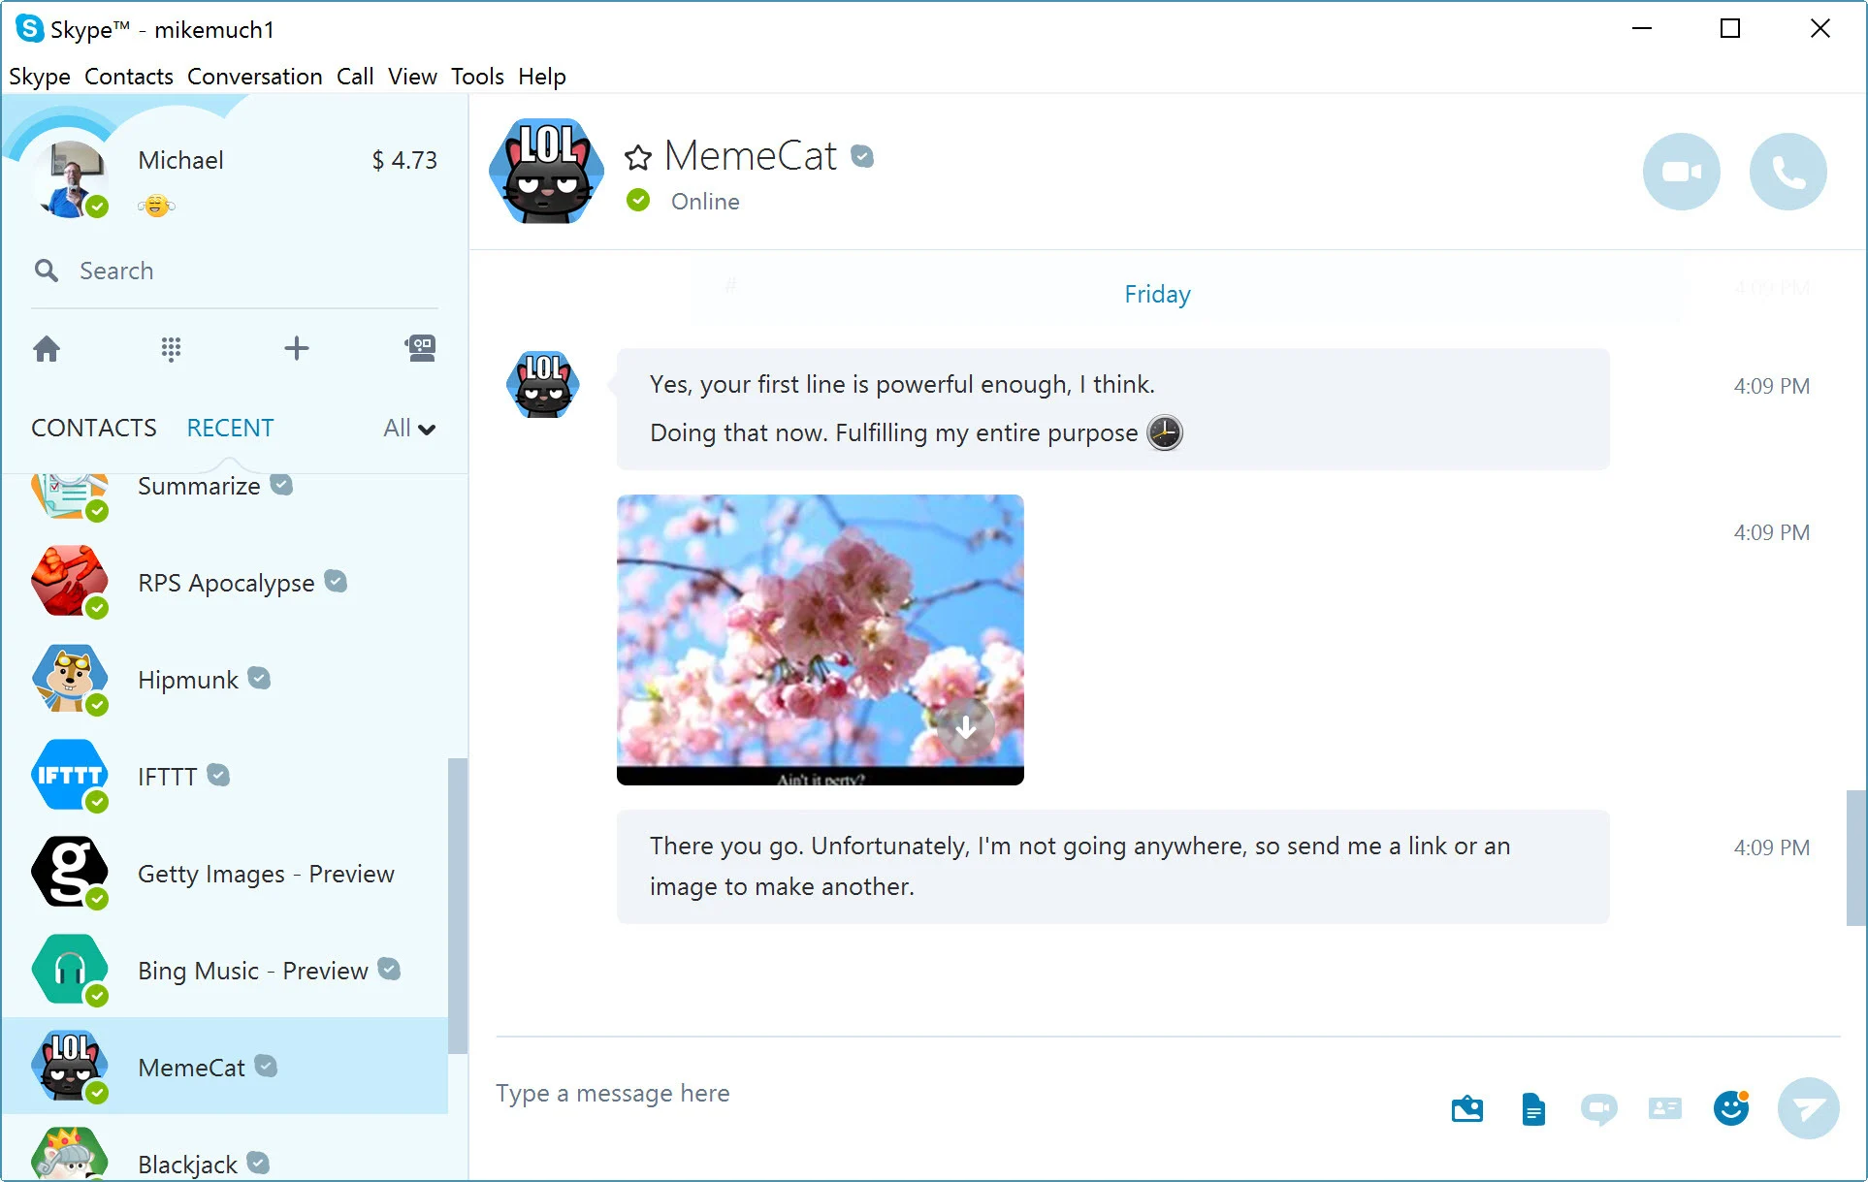This screenshot has width=1868, height=1182.
Task: Click the send file icon
Action: coord(1532,1108)
